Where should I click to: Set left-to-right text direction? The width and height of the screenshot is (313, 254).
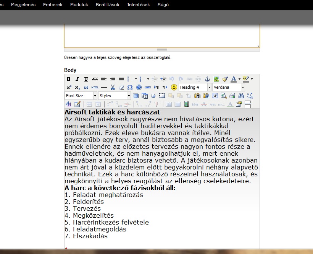(x=156, y=87)
